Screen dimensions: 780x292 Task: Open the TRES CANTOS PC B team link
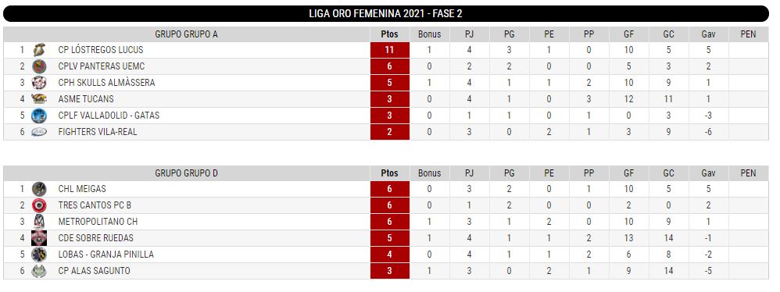point(95,205)
